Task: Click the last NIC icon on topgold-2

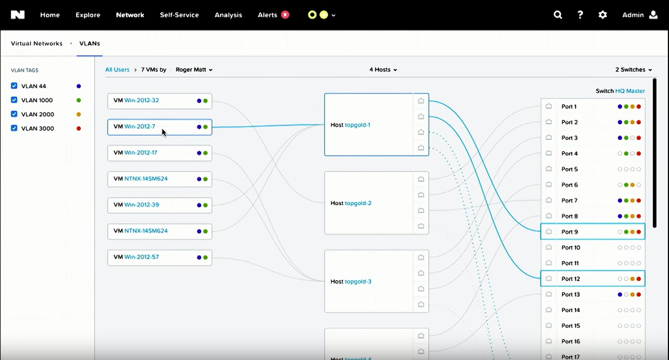Action: click(x=421, y=226)
